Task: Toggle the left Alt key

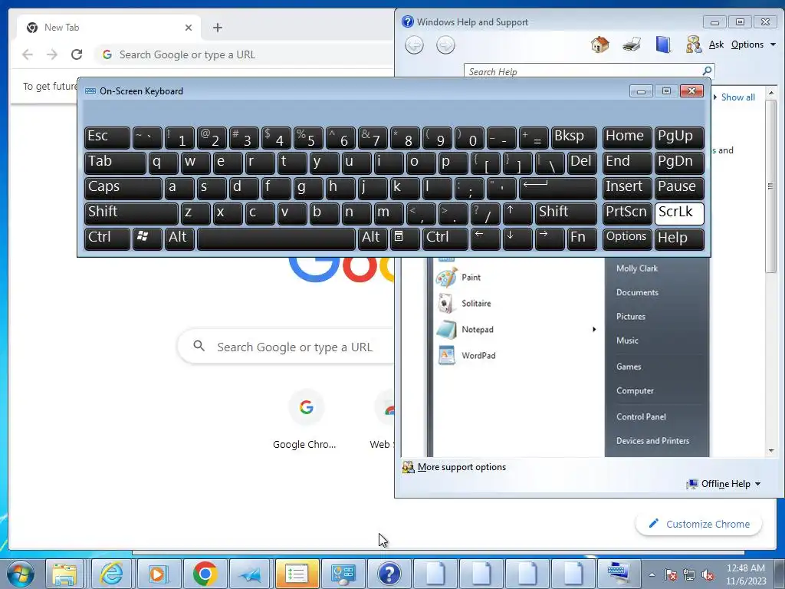Action: point(179,238)
